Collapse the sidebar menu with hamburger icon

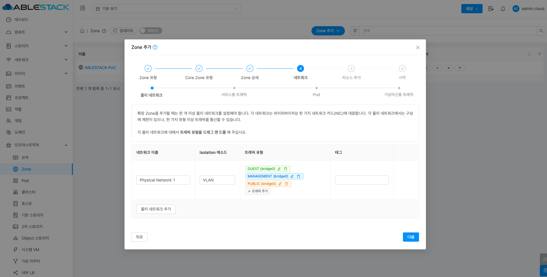(83, 8)
